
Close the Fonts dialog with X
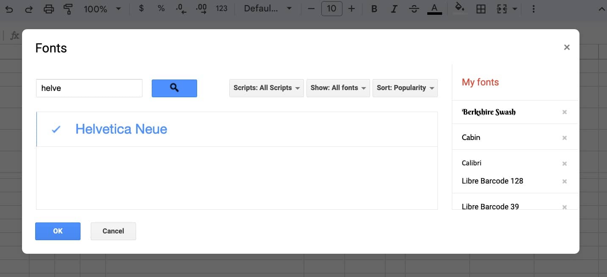(567, 47)
